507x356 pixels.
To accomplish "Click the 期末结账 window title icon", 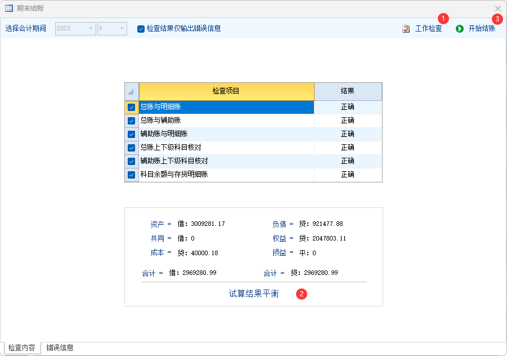I will pos(9,8).
